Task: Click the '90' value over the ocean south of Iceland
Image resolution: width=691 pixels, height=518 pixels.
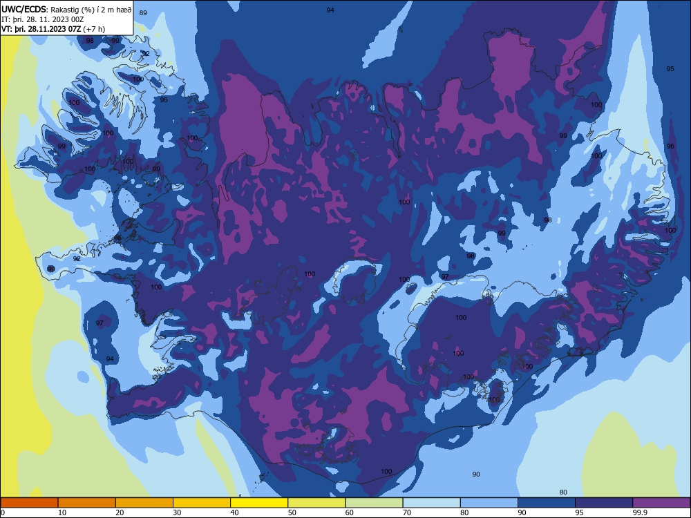Action: [x=476, y=474]
